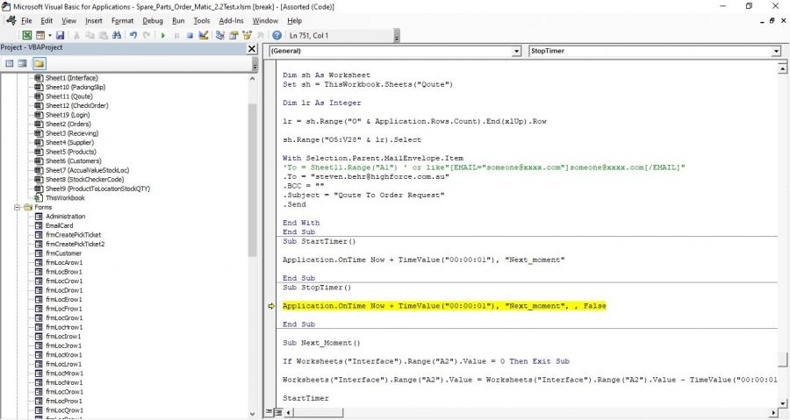The image size is (790, 420).
Task: Toggle Design Mode icon
Action: click(204, 35)
